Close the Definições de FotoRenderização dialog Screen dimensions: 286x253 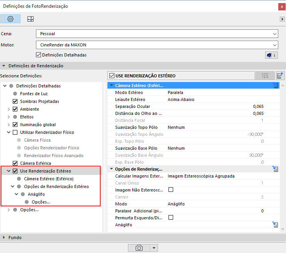282,7
